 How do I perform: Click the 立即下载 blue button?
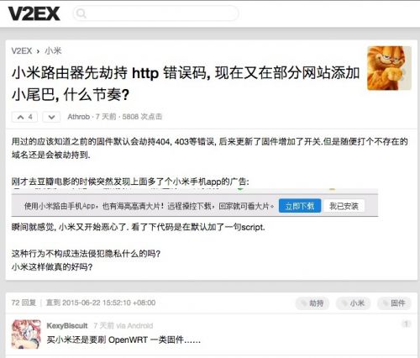click(300, 206)
